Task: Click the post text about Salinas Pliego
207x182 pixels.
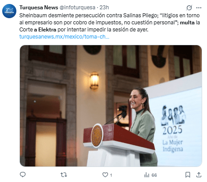Action: click(109, 23)
